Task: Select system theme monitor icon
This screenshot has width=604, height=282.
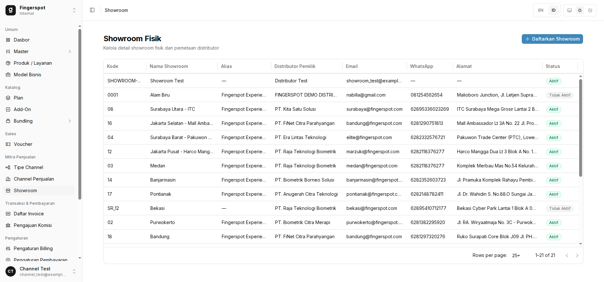Action: tap(569, 10)
